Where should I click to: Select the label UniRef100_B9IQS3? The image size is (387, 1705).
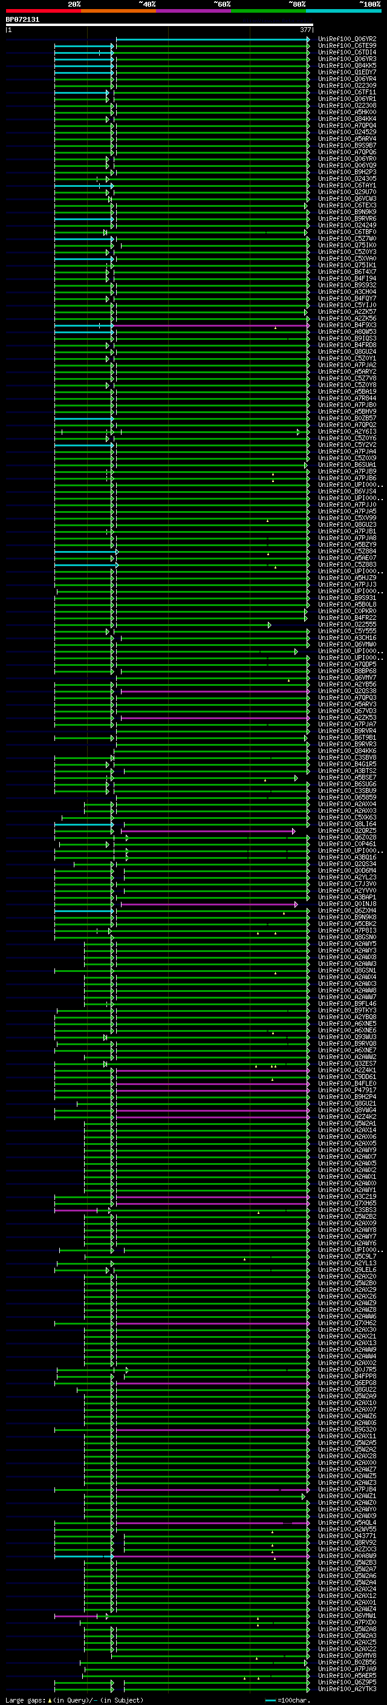click(x=346, y=339)
